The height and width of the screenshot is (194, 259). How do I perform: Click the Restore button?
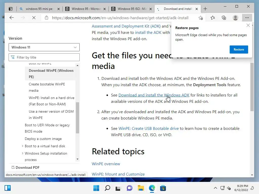click(239, 50)
